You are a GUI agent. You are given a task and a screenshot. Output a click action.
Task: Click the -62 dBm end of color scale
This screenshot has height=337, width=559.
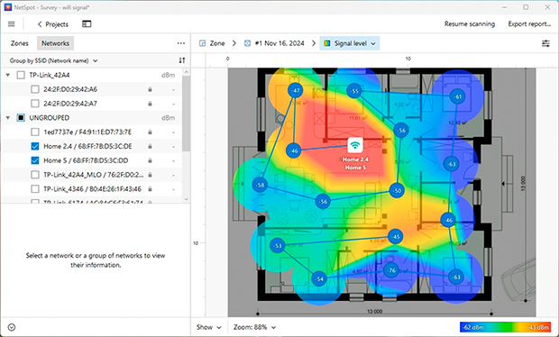(473, 327)
